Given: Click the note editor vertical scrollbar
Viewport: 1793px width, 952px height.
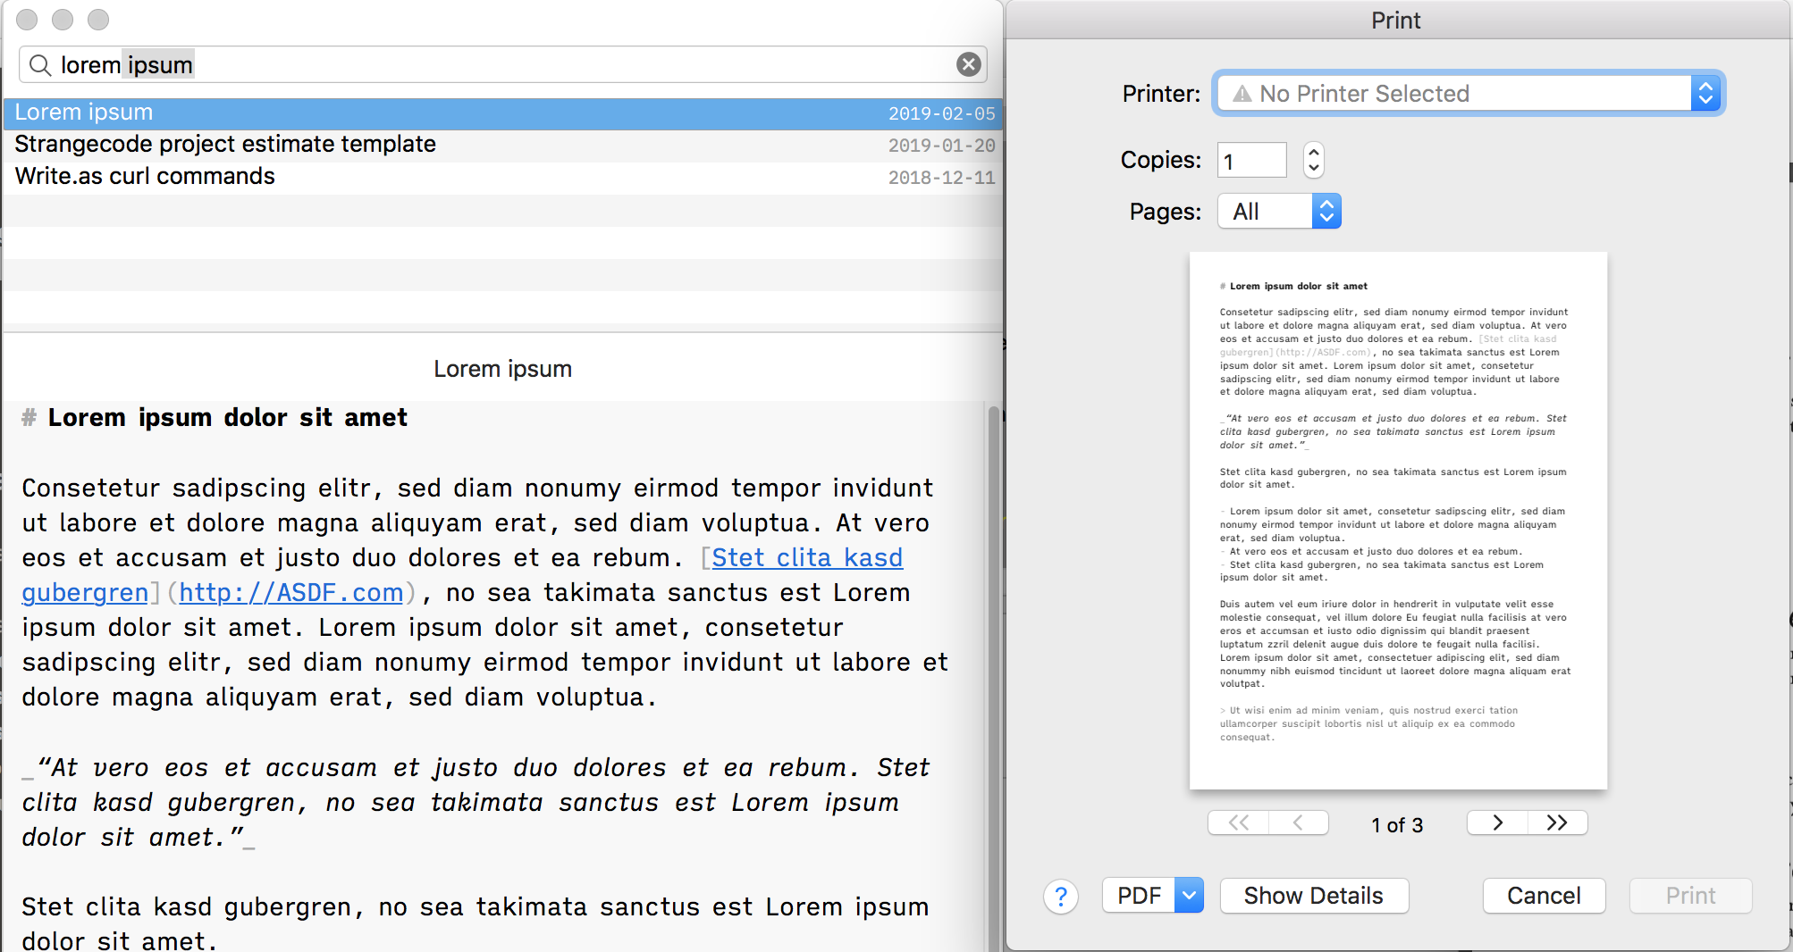Looking at the screenshot, I should pos(993,679).
